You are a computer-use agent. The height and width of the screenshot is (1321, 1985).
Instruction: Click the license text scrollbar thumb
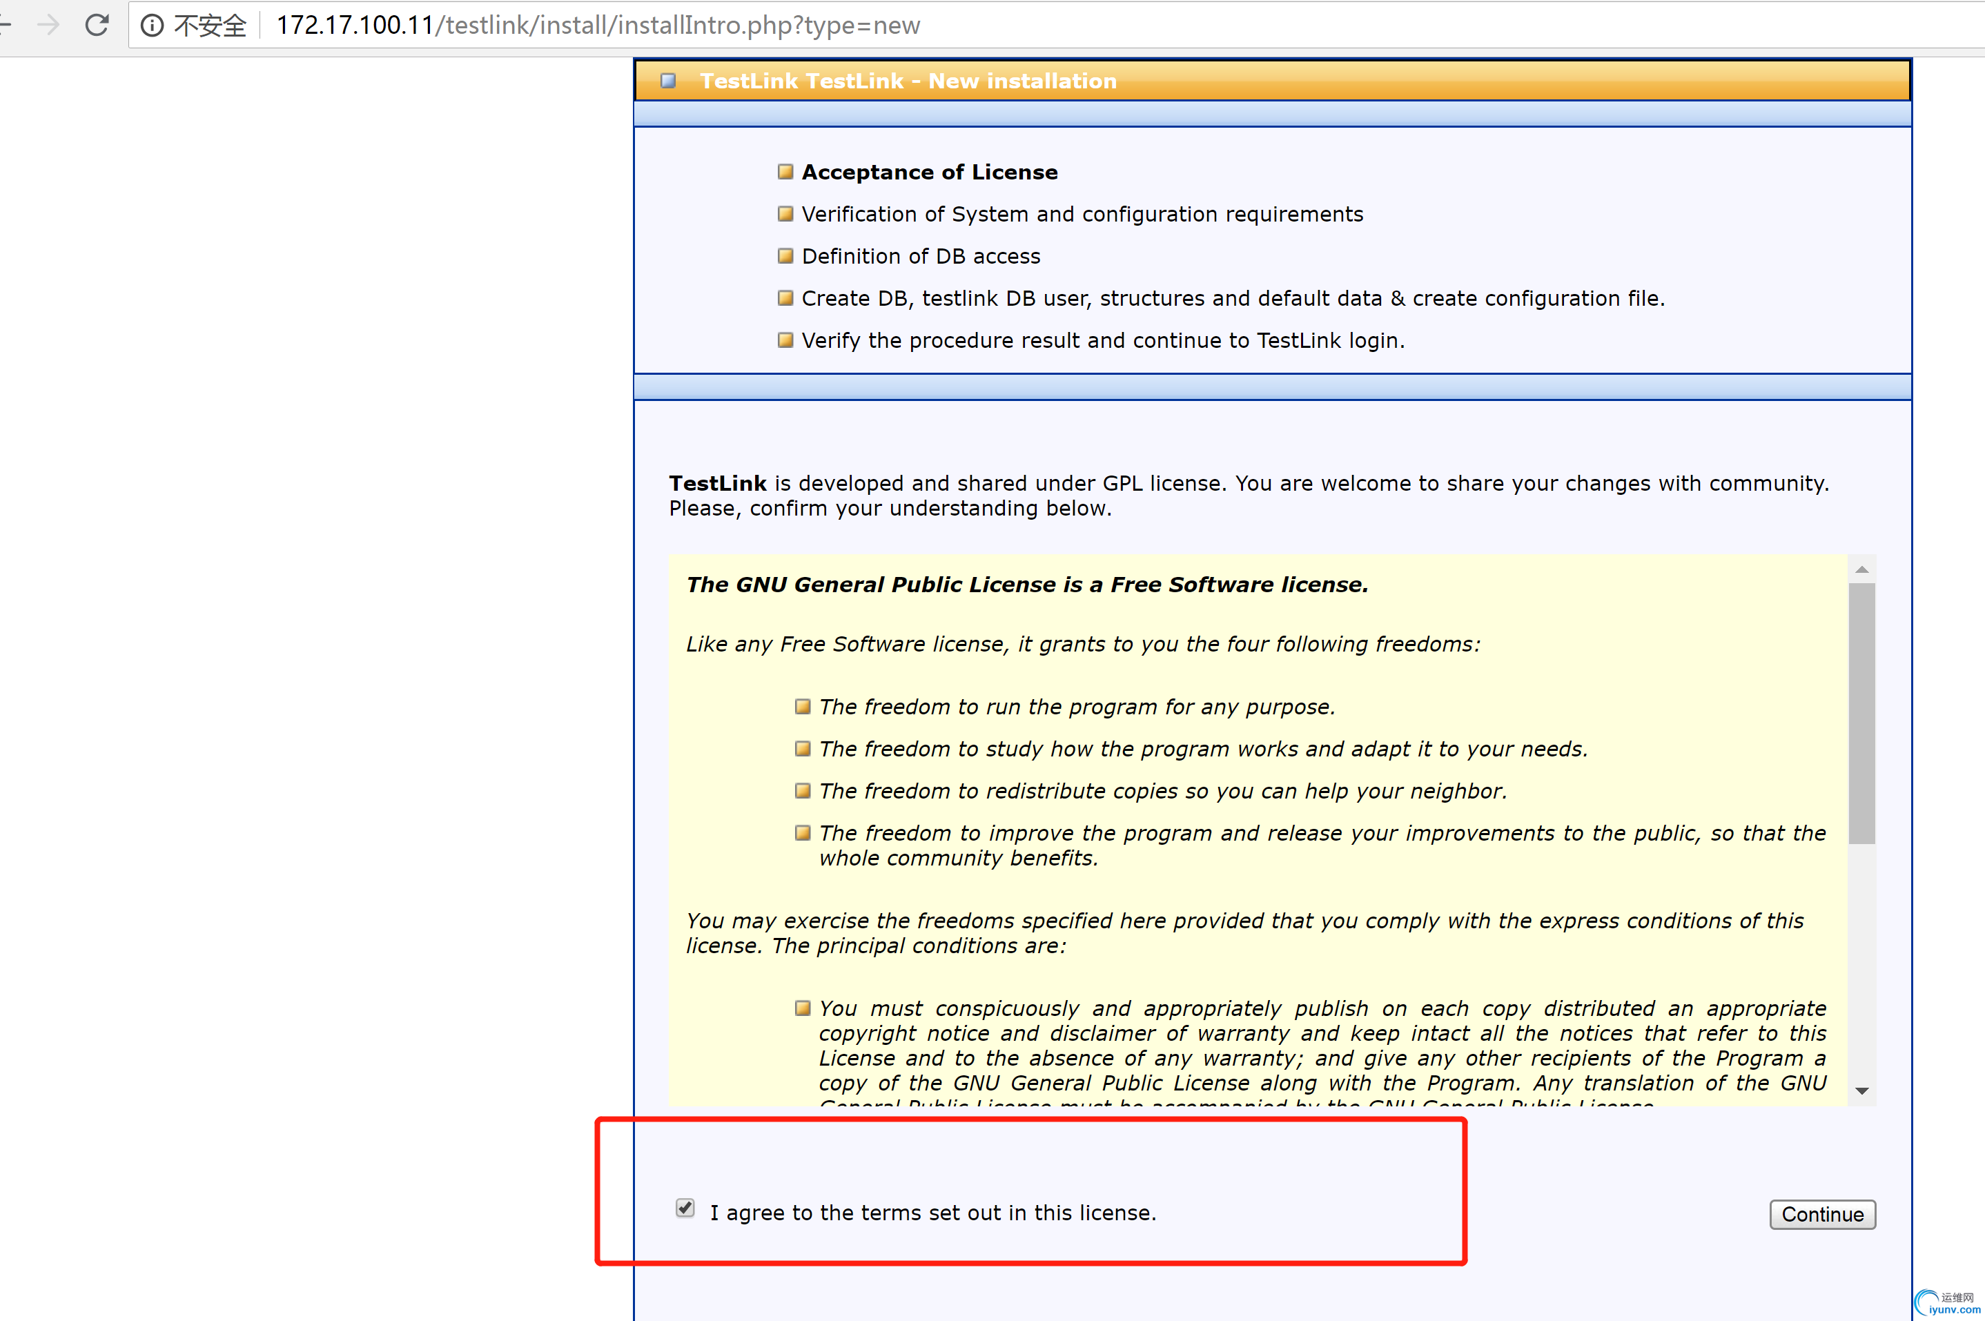tap(1862, 713)
